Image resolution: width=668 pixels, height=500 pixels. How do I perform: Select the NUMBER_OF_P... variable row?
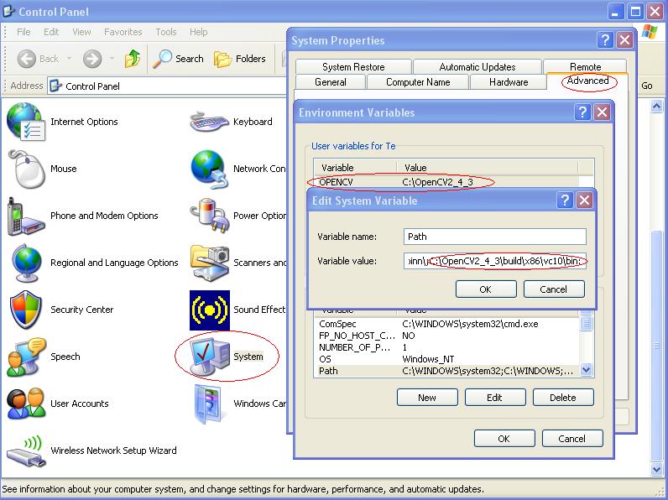[x=446, y=347]
